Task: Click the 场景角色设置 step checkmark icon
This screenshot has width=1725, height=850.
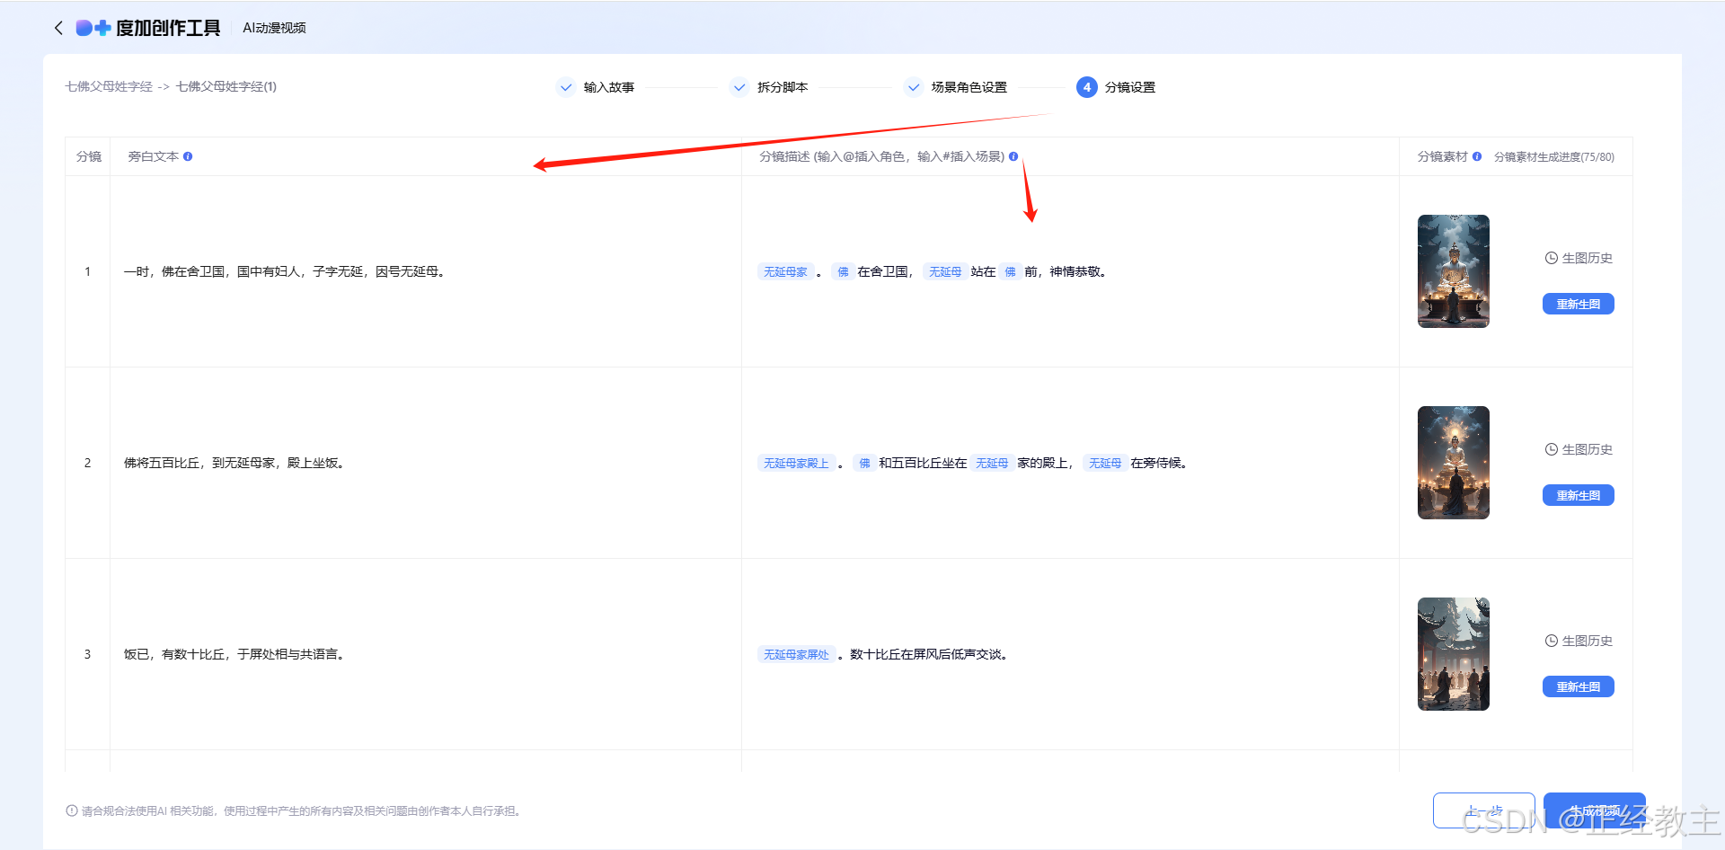Action: (x=914, y=87)
